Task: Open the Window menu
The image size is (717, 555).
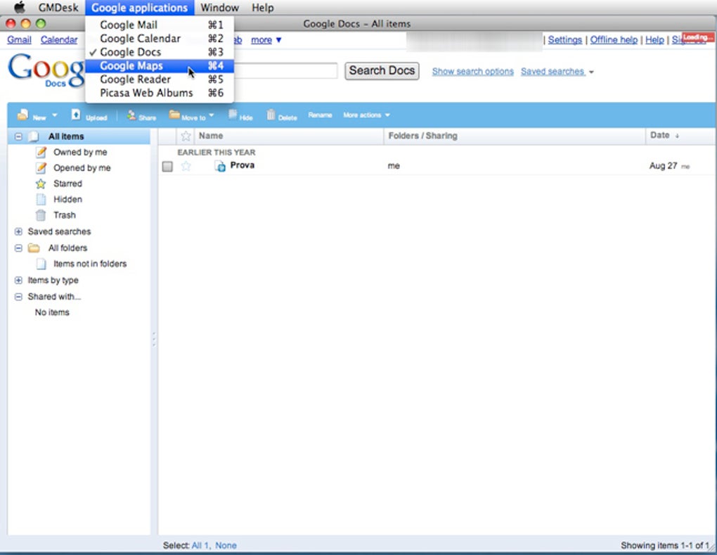Action: pos(219,8)
